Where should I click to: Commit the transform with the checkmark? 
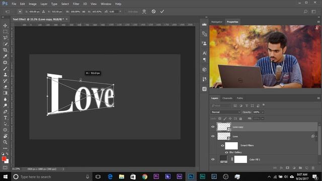[162, 11]
